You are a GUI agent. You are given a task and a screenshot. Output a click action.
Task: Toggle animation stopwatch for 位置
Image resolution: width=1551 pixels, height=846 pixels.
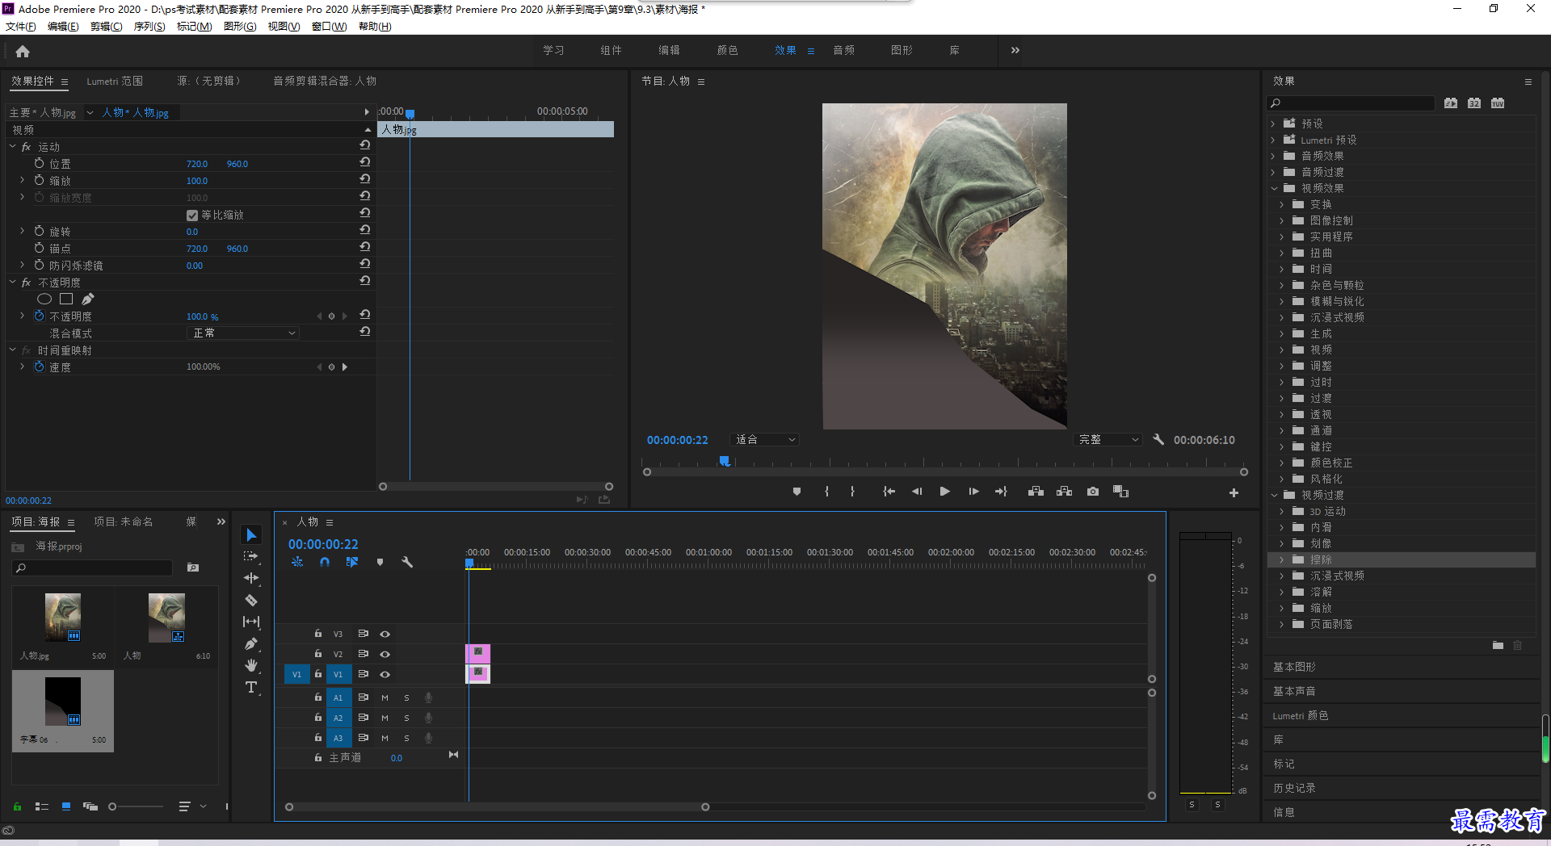pyautogui.click(x=39, y=164)
